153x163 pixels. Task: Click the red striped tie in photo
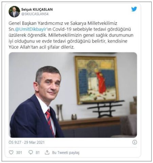pos(50,122)
